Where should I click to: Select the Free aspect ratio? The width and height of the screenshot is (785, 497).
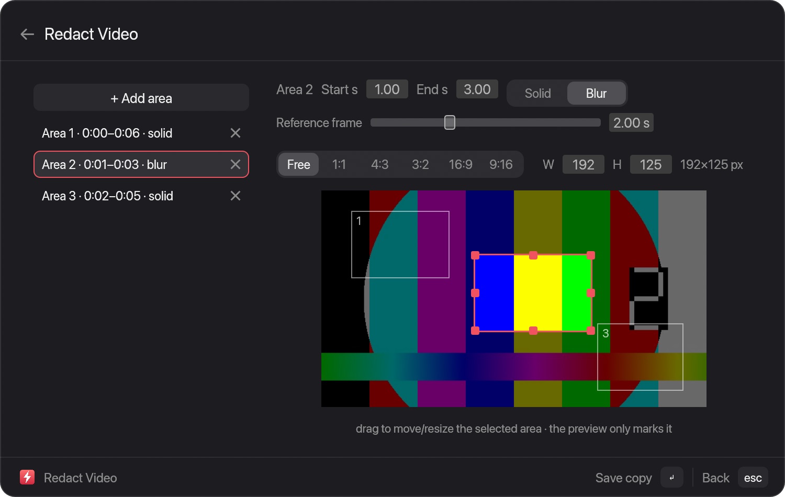pos(299,164)
